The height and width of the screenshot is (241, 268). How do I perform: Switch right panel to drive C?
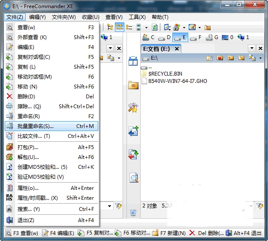148,37
